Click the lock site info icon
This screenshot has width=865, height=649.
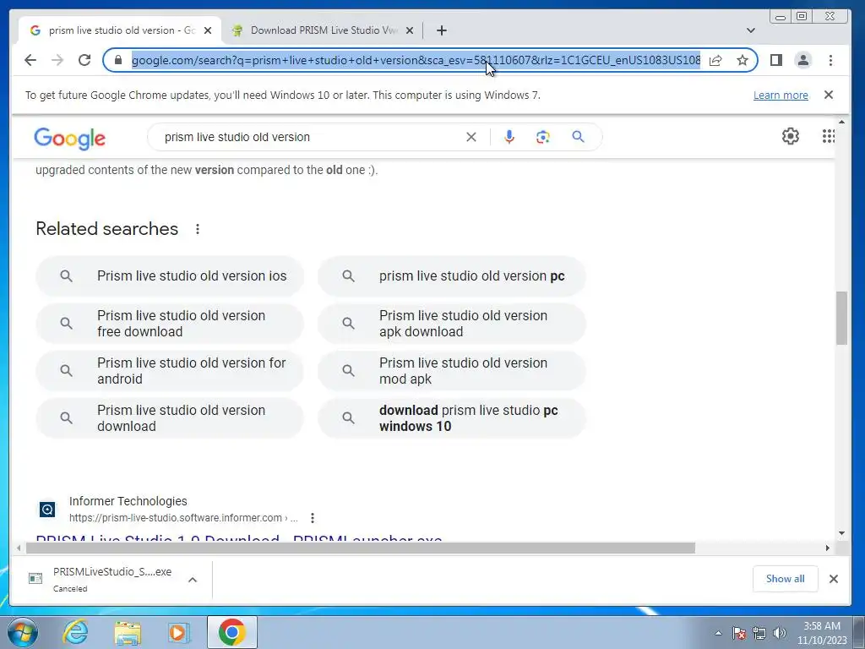pyautogui.click(x=117, y=60)
